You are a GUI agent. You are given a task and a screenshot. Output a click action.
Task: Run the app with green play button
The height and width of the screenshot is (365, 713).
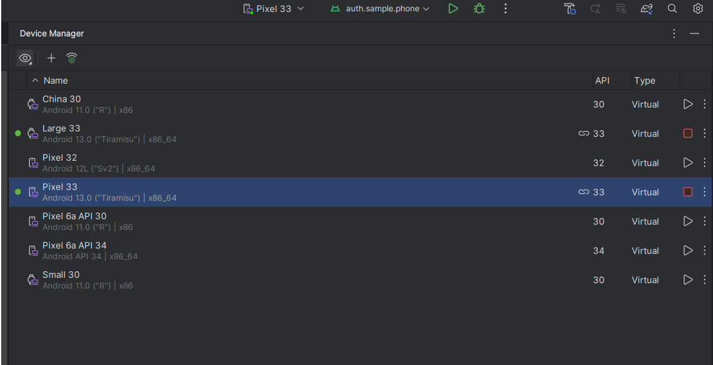453,8
